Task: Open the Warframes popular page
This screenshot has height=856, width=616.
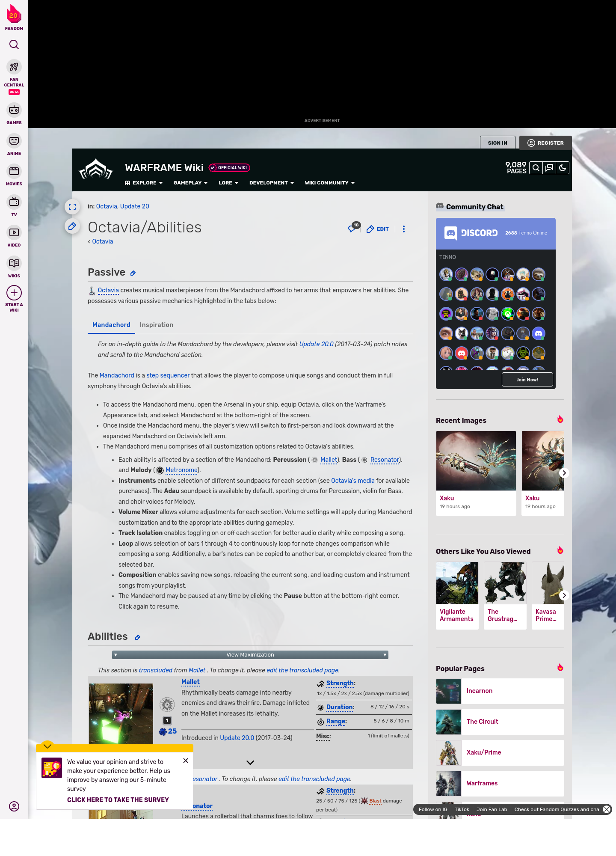Action: point(500,783)
